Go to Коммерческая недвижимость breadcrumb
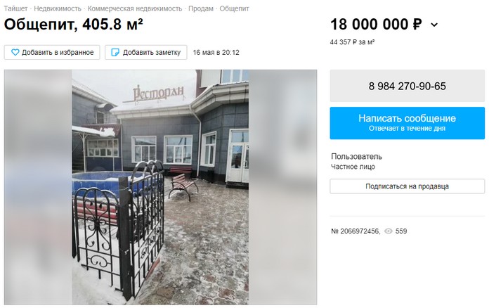 tap(135, 8)
